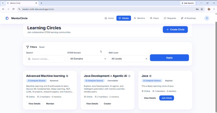Screen dimensions: 217x113
Task: Click location pin icon in Java Development card
Action: tap(85, 97)
